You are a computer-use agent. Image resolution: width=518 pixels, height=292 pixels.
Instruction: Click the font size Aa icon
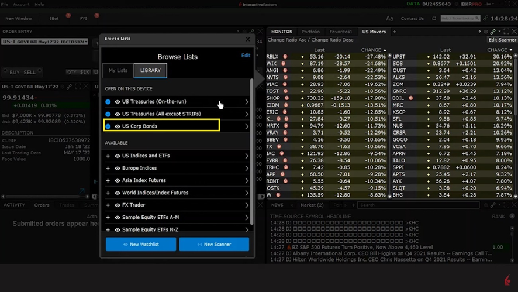click(x=390, y=19)
